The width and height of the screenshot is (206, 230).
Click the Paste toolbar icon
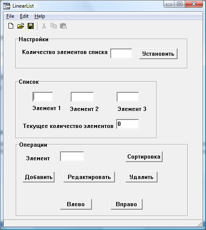pyautogui.click(x=63, y=26)
